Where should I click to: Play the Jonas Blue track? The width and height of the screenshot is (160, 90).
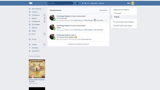pyautogui.click(x=85, y=3)
